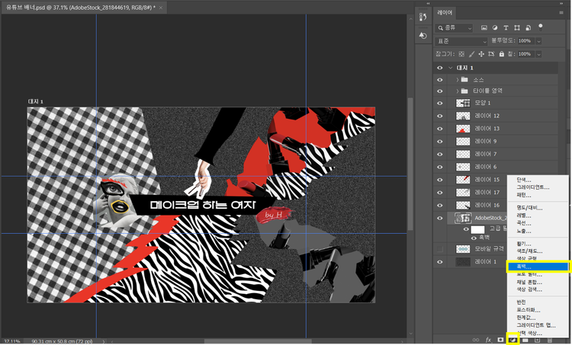Hide the 레이어 12 layer

(439, 115)
